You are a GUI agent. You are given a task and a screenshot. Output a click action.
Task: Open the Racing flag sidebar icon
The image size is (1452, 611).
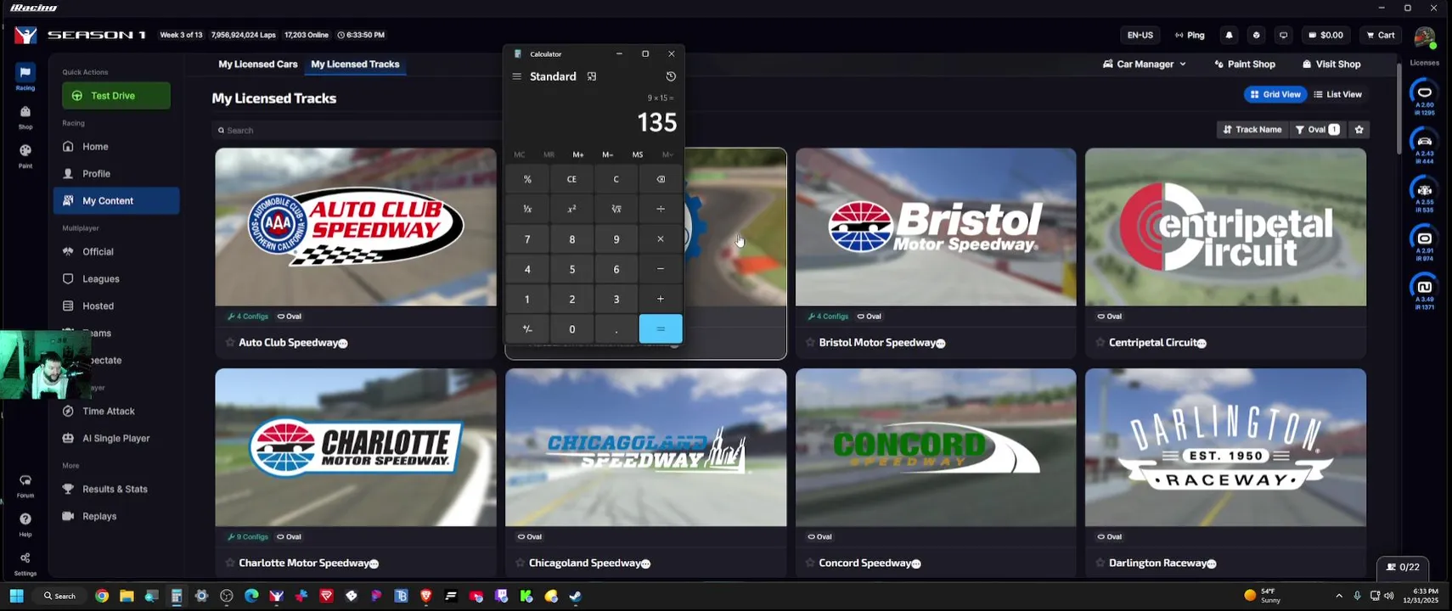point(25,77)
